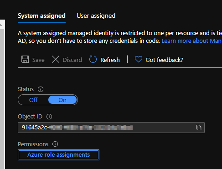
Task: Set the Status toggle to Off
Action: [33, 100]
